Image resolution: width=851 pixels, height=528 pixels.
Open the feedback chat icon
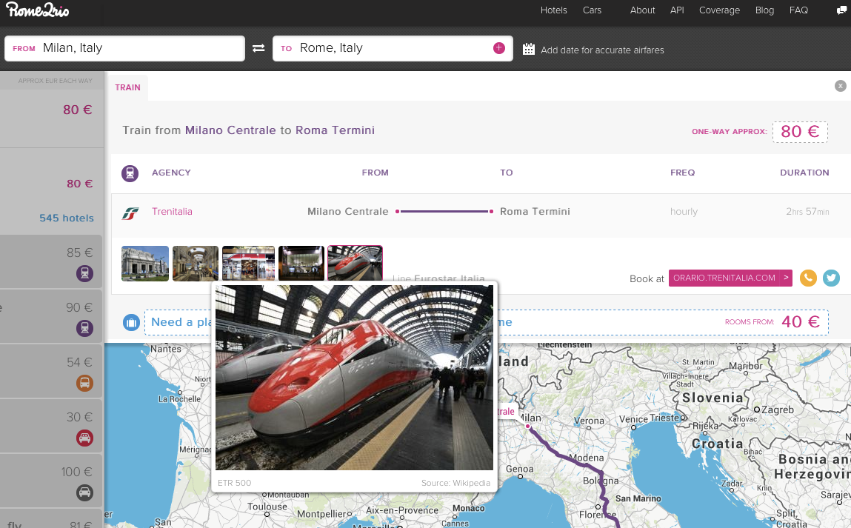coord(841,10)
